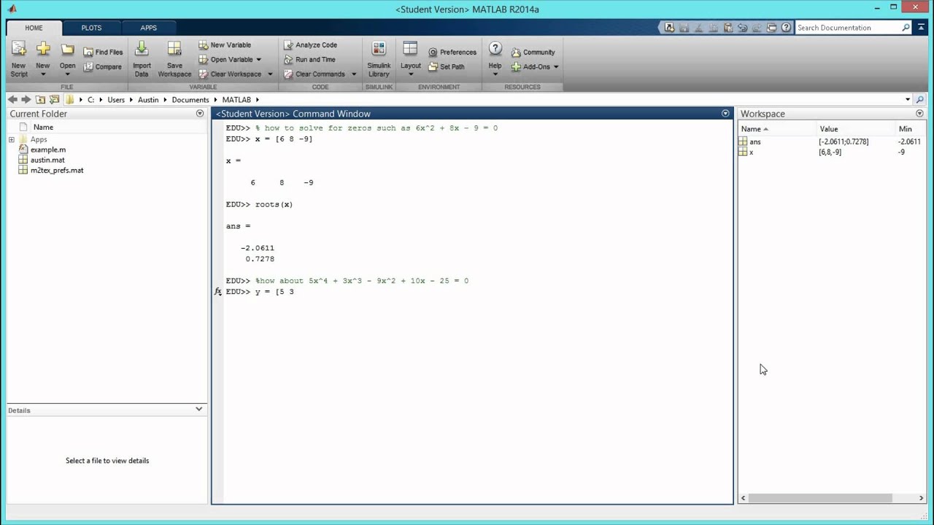
Task: Click Users in the address path
Action: 116,100
